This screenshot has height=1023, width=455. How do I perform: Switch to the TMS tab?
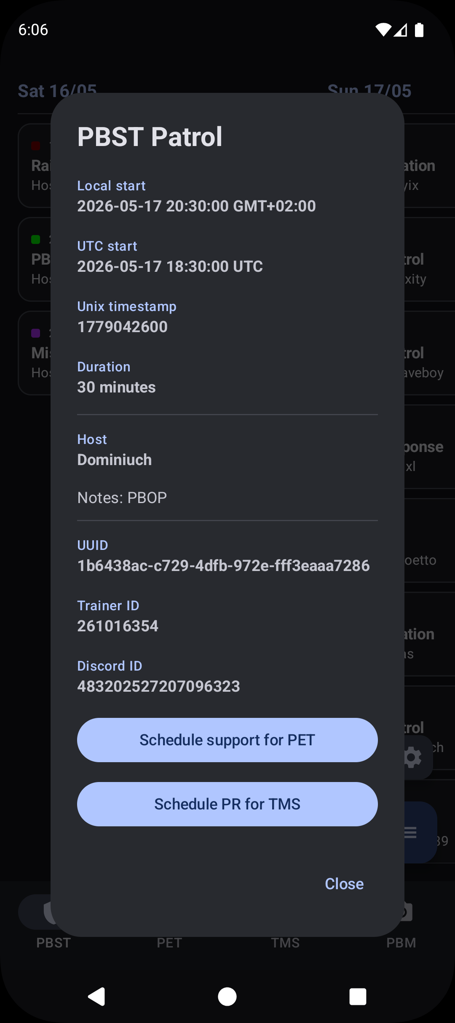point(285,943)
